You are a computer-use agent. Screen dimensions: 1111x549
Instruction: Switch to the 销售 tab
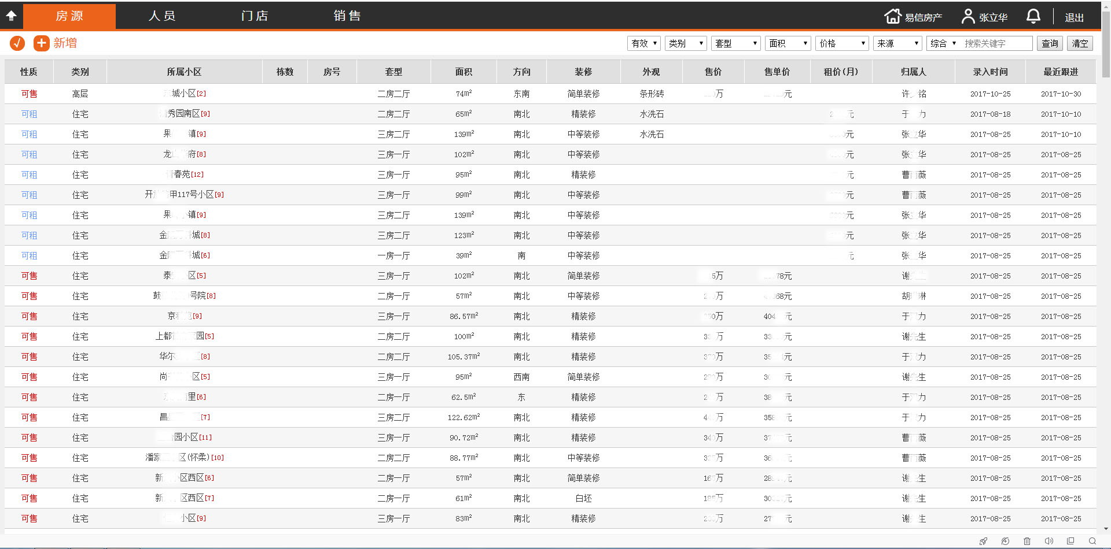point(347,16)
